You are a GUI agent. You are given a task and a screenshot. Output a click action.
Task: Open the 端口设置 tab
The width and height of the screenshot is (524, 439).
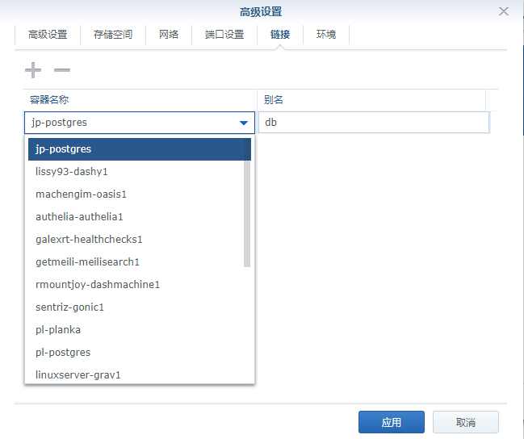tap(224, 35)
